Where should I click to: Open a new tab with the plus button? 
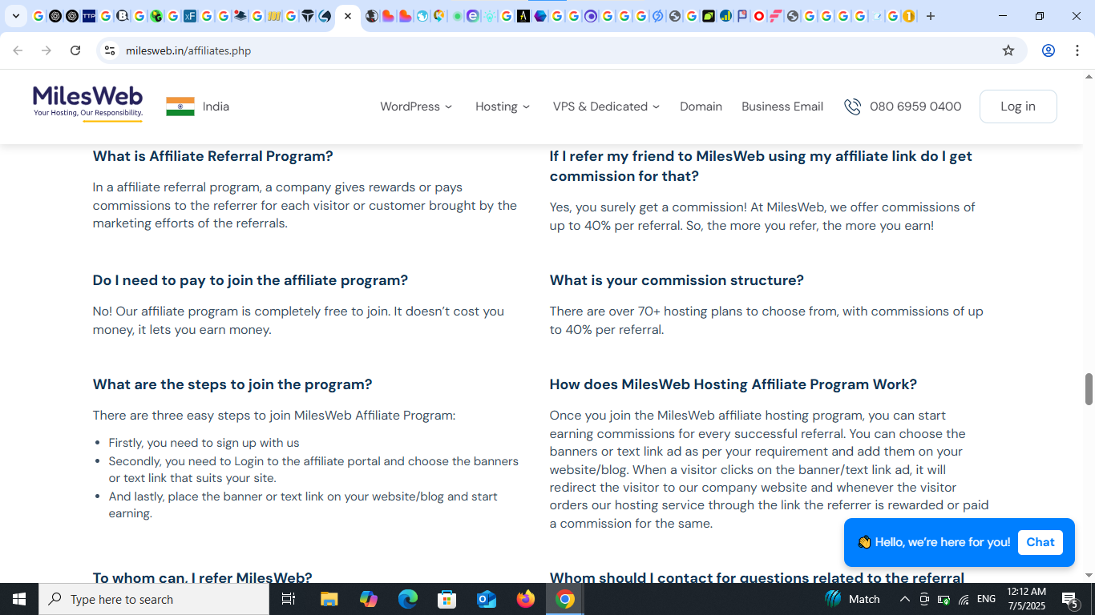click(x=931, y=16)
